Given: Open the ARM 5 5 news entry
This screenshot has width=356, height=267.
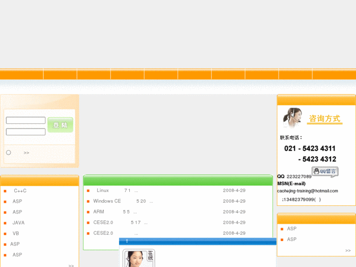Looking at the screenshot, I should pyautogui.click(x=115, y=212).
